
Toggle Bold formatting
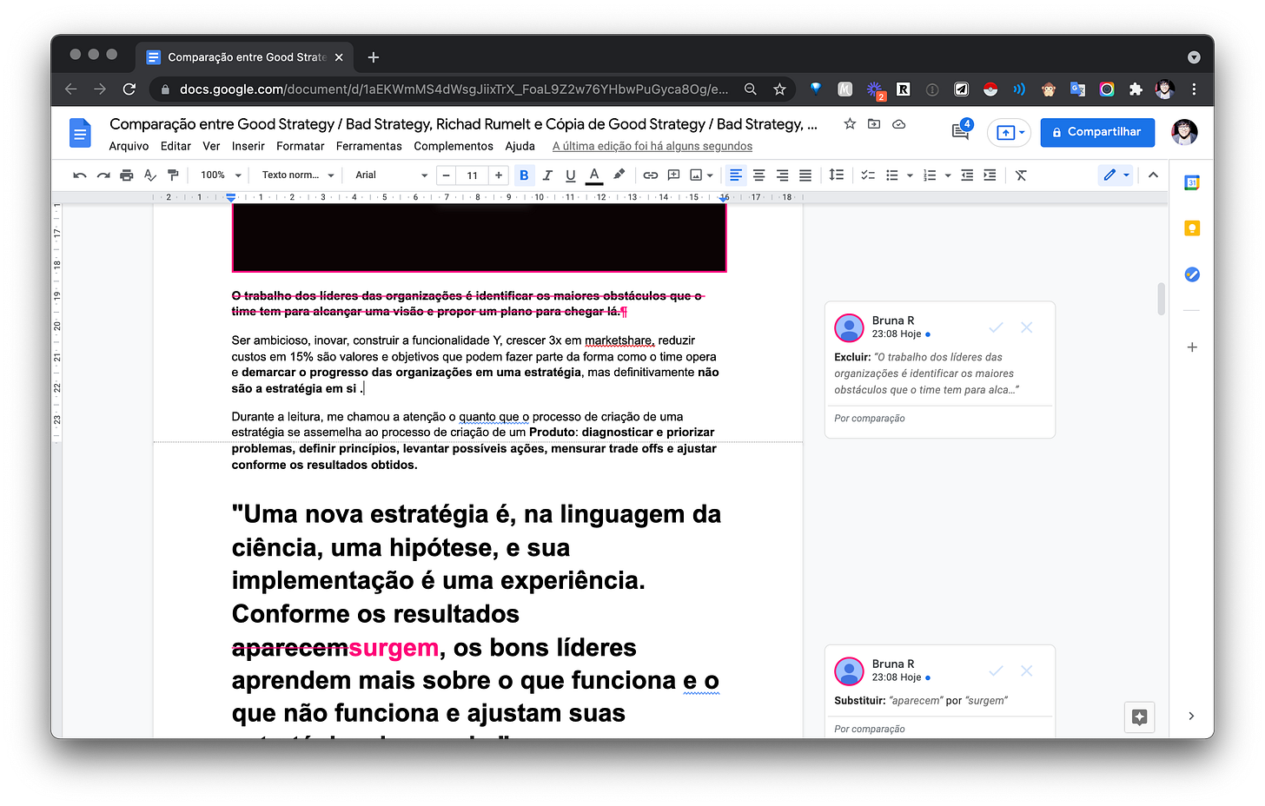[524, 175]
